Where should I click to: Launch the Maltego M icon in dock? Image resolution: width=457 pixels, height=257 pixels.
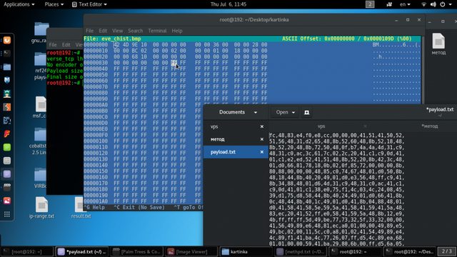pos(7,80)
